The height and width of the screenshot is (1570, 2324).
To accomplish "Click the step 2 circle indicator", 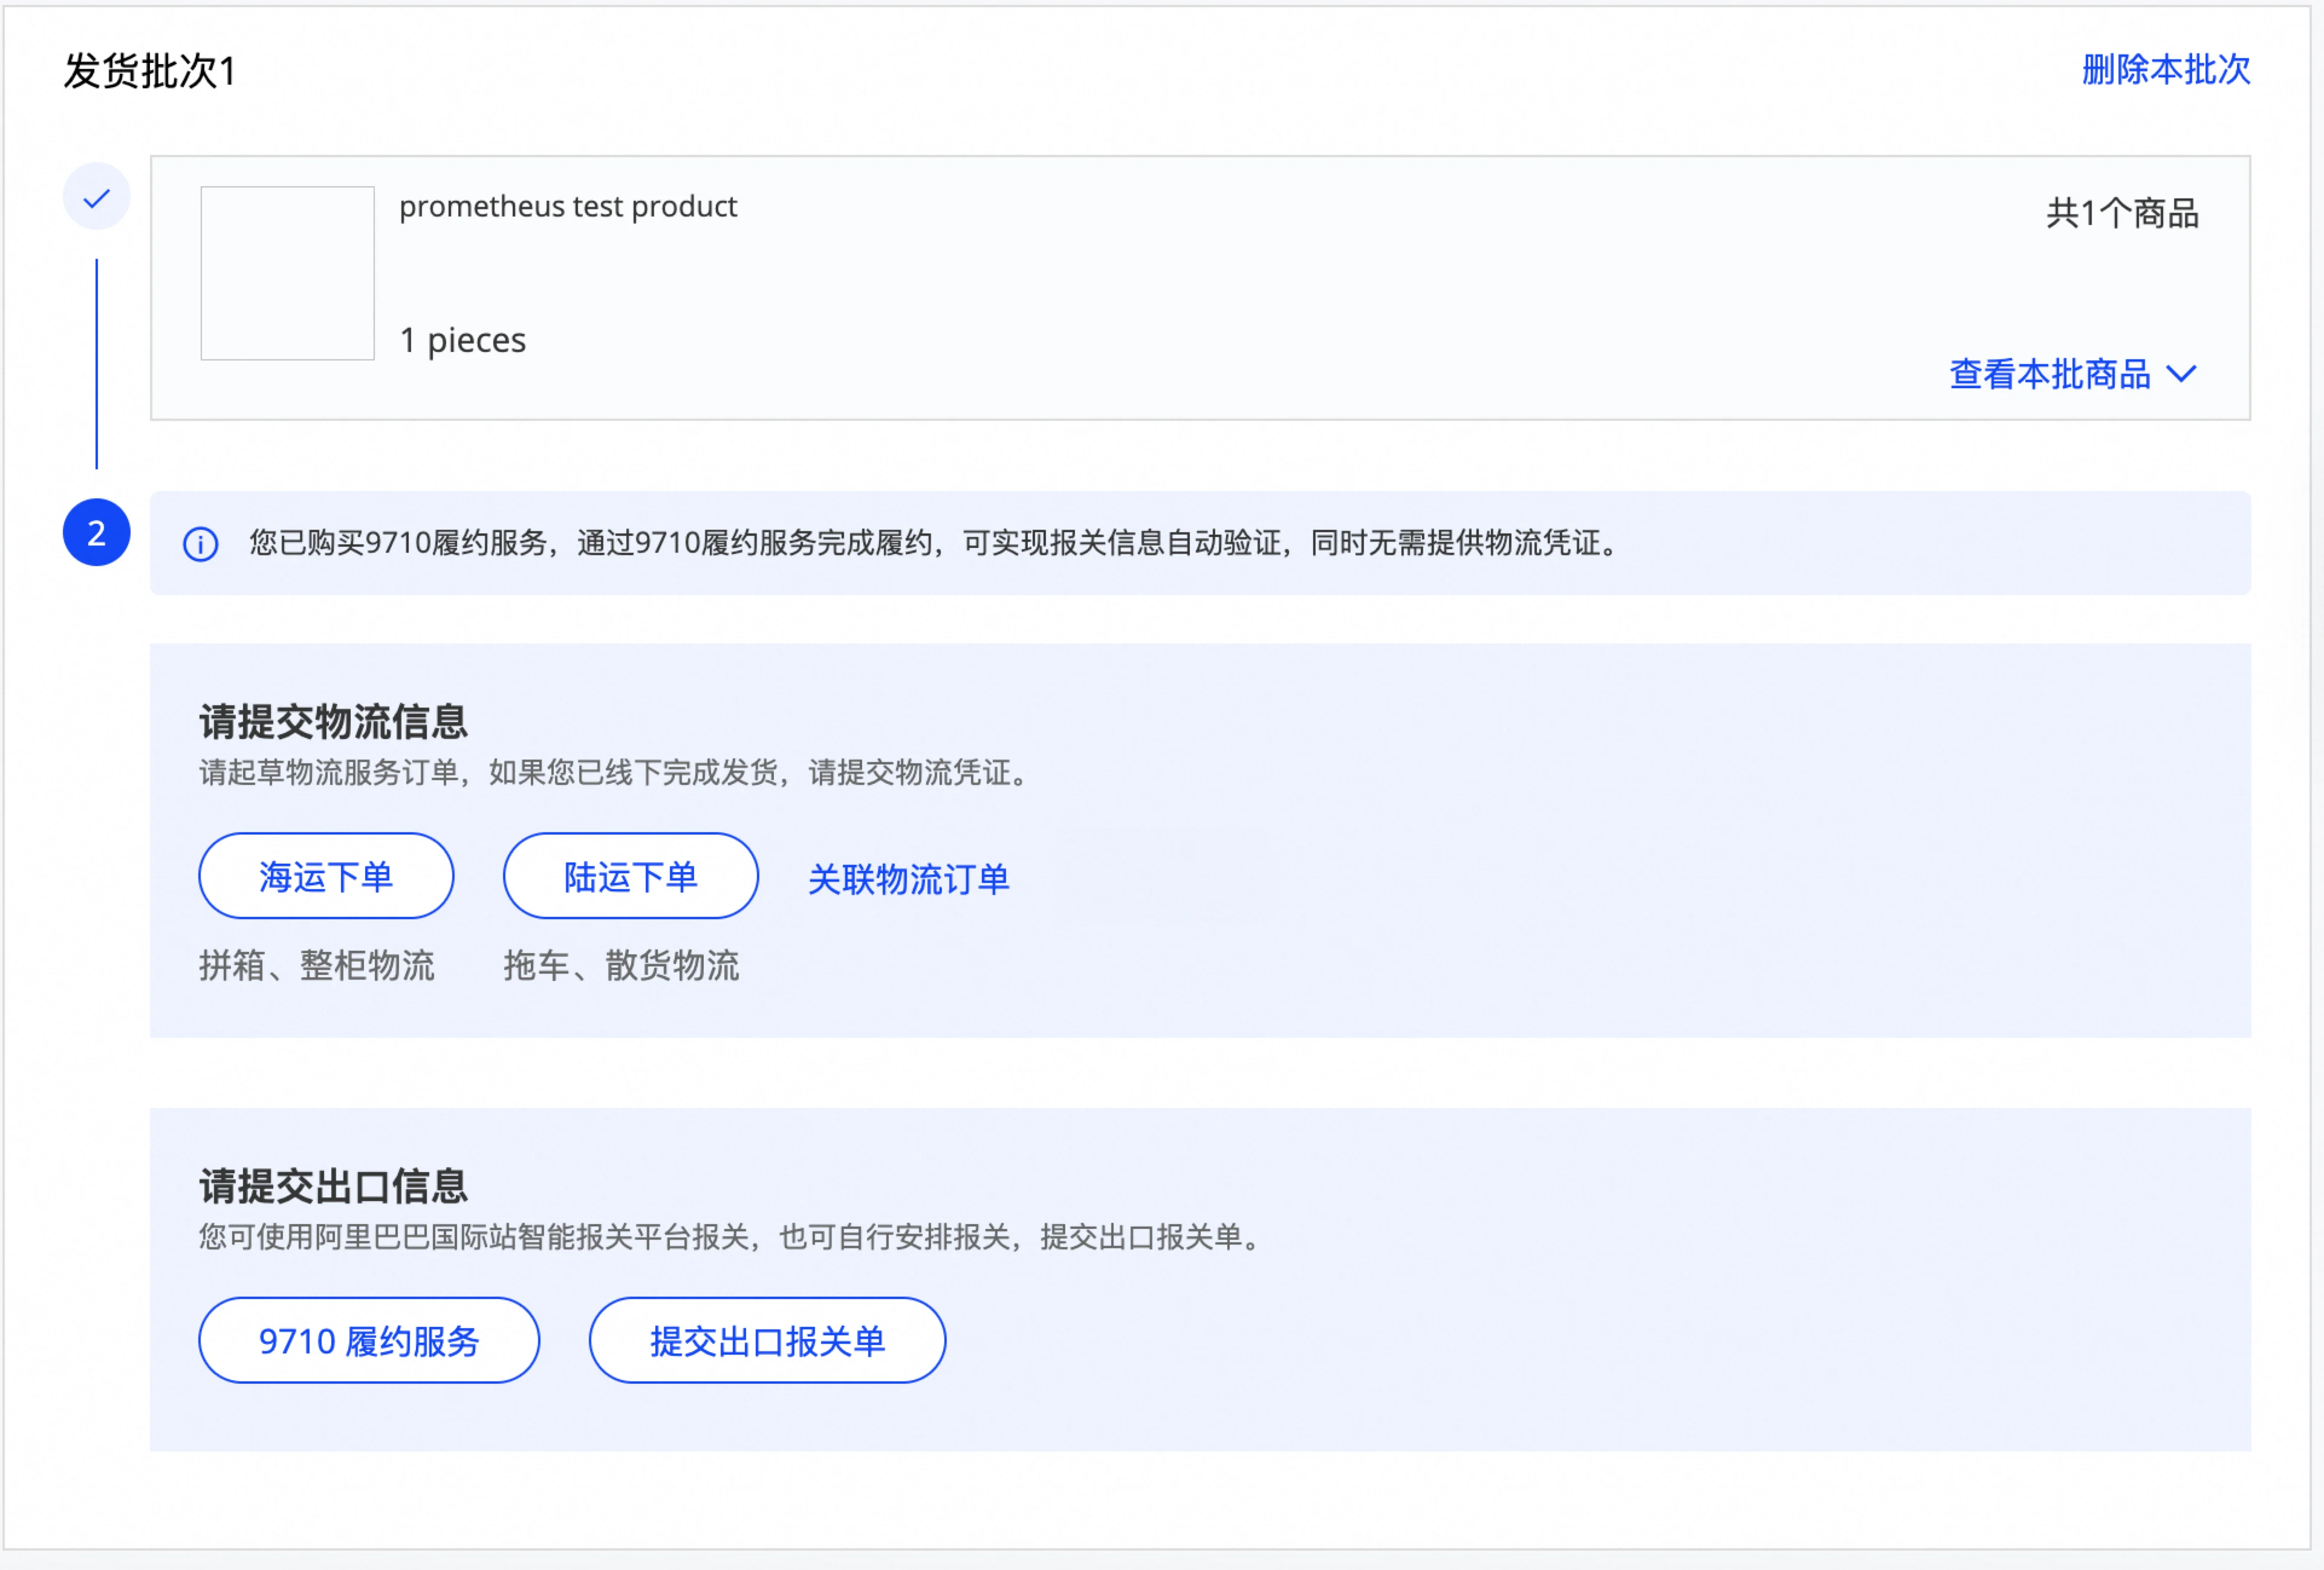I will 96,532.
